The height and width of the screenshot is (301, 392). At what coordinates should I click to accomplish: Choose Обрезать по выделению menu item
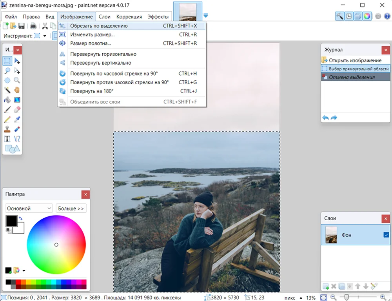coord(99,26)
